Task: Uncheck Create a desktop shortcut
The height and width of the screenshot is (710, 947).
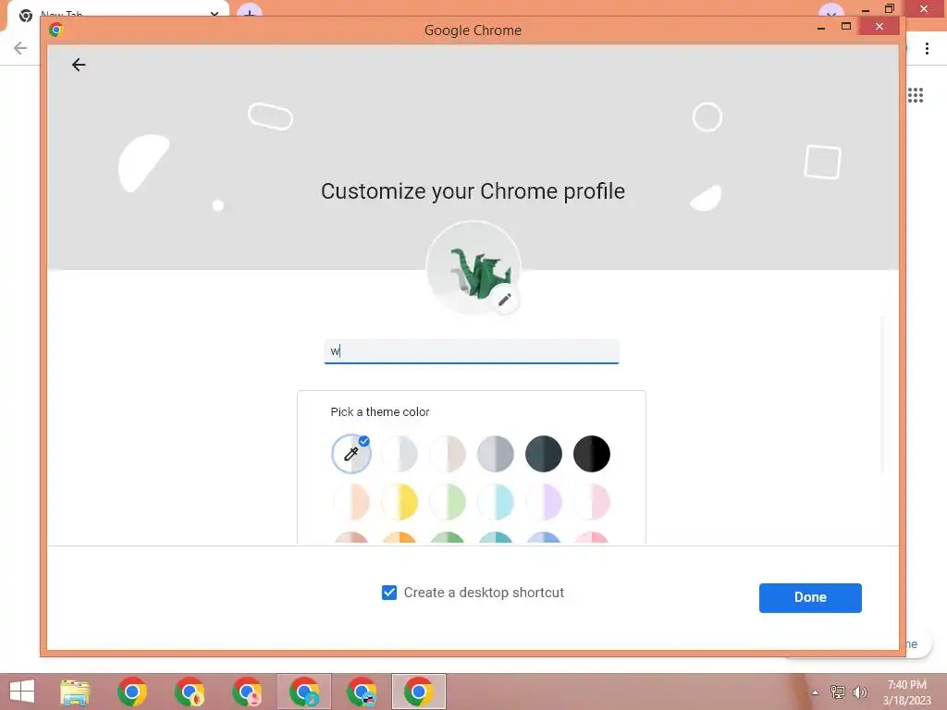Action: (x=389, y=593)
